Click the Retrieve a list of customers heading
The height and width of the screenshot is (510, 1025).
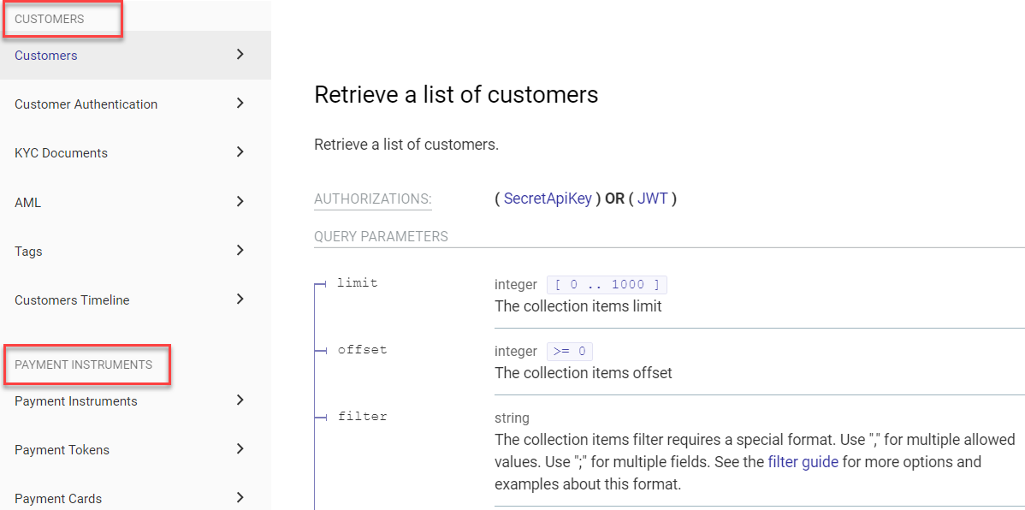pyautogui.click(x=456, y=95)
